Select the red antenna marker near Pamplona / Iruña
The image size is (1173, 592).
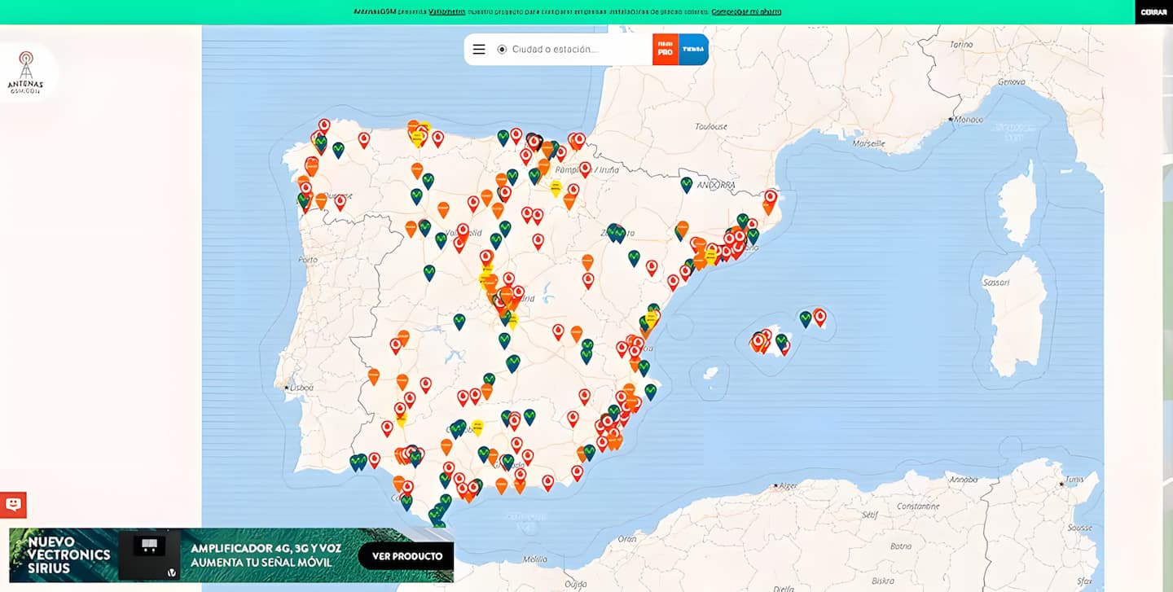point(585,169)
